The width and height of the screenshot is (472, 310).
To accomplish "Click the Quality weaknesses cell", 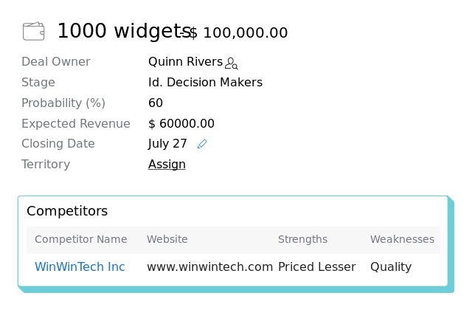I will pos(391,267).
